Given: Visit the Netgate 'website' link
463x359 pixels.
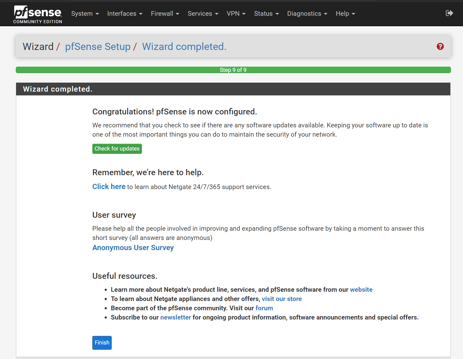Looking at the screenshot, I should [x=361, y=290].
